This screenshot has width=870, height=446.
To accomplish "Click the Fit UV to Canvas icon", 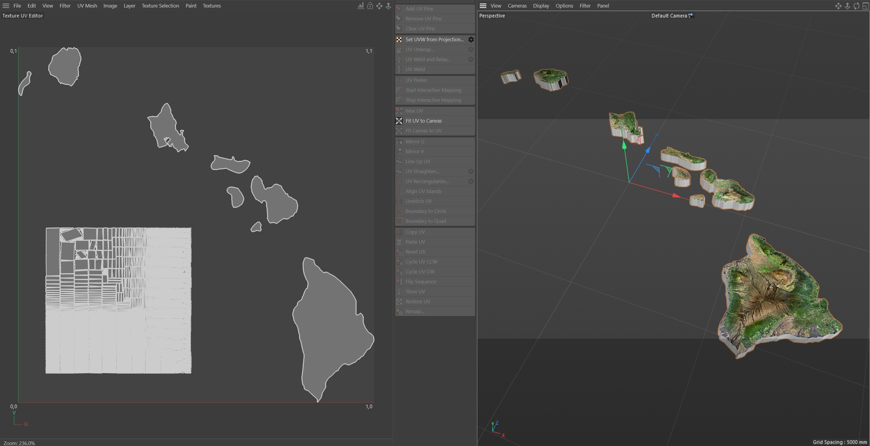I will [399, 121].
